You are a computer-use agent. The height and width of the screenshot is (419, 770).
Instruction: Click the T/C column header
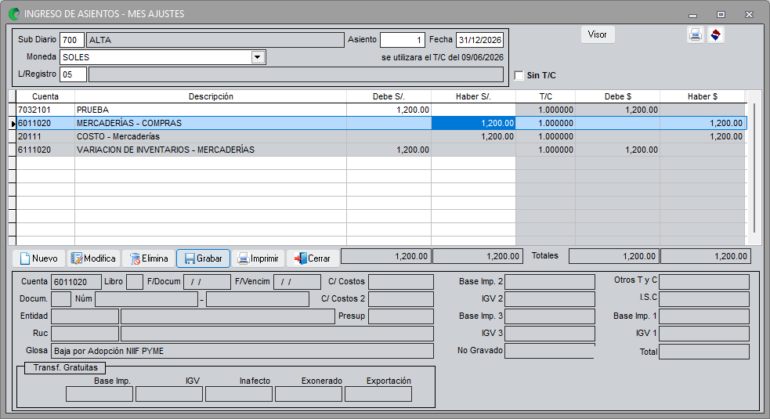[x=546, y=96]
